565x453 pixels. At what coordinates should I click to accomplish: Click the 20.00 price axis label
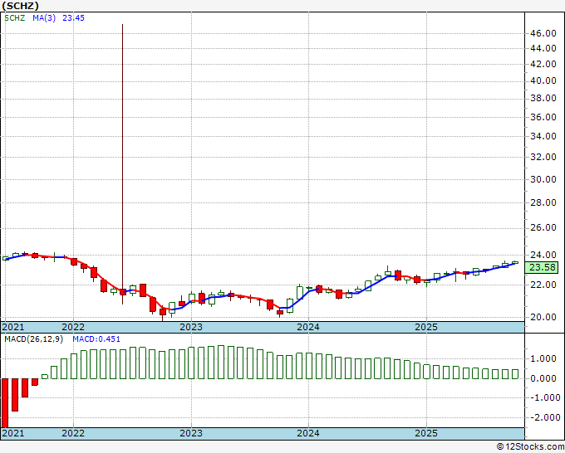tap(543, 317)
